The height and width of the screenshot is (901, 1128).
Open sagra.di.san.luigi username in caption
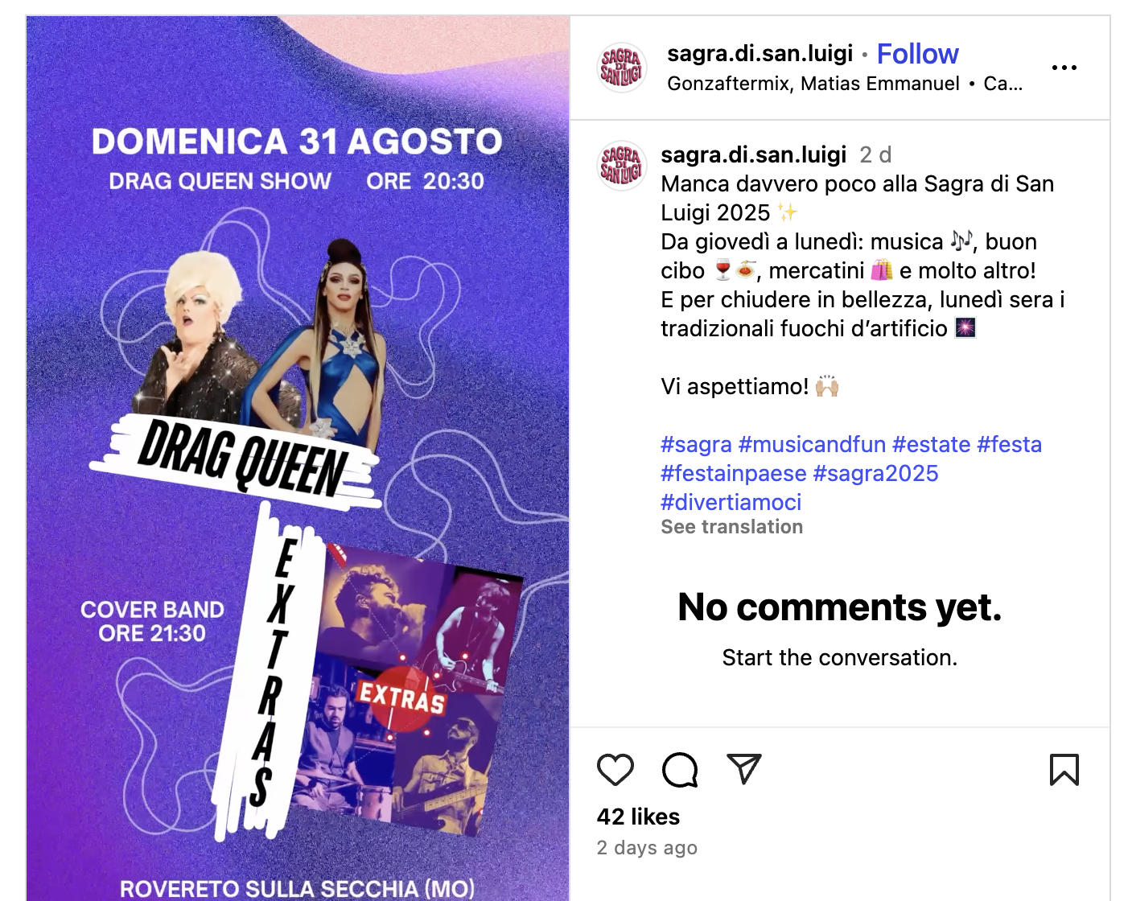(753, 154)
